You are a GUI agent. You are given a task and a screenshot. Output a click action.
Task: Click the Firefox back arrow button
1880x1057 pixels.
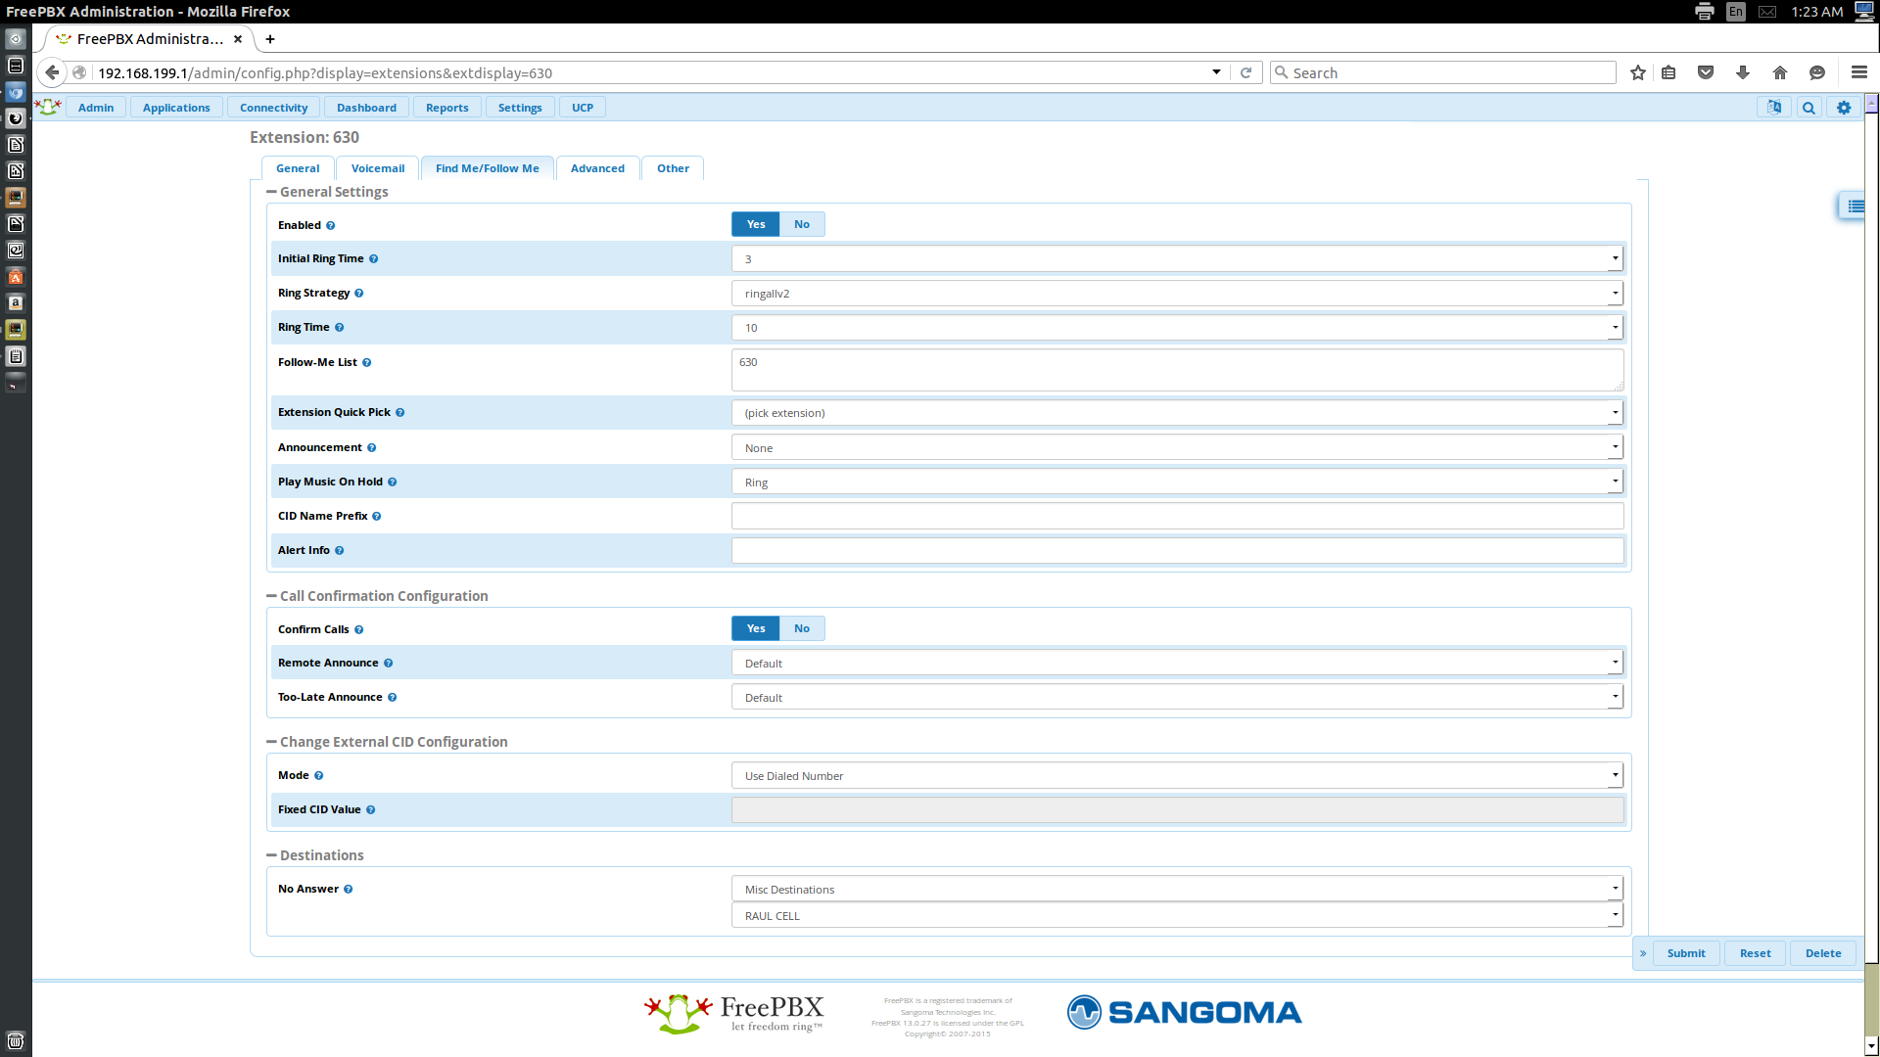coord(52,72)
